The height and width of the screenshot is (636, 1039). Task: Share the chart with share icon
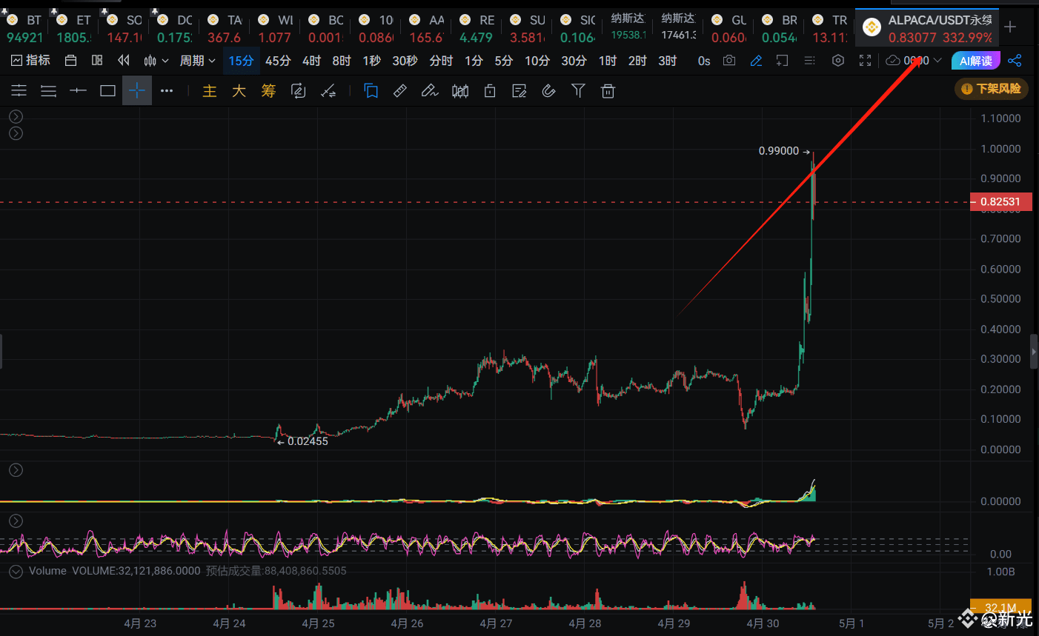coord(1015,61)
